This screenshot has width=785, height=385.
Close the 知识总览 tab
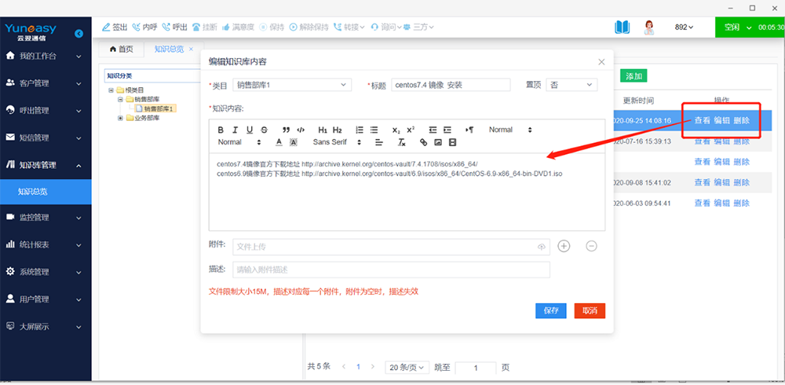pyautogui.click(x=192, y=49)
